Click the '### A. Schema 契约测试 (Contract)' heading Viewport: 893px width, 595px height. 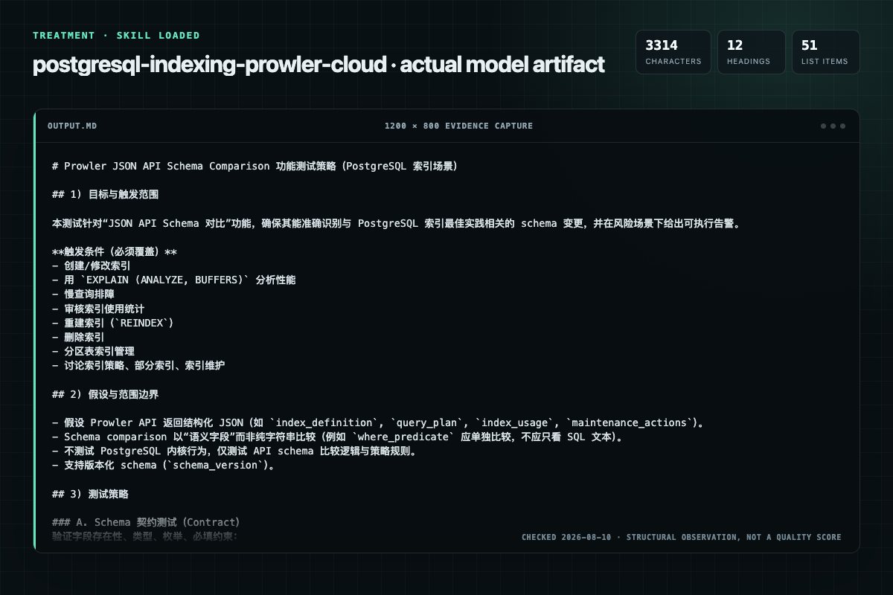tap(146, 522)
